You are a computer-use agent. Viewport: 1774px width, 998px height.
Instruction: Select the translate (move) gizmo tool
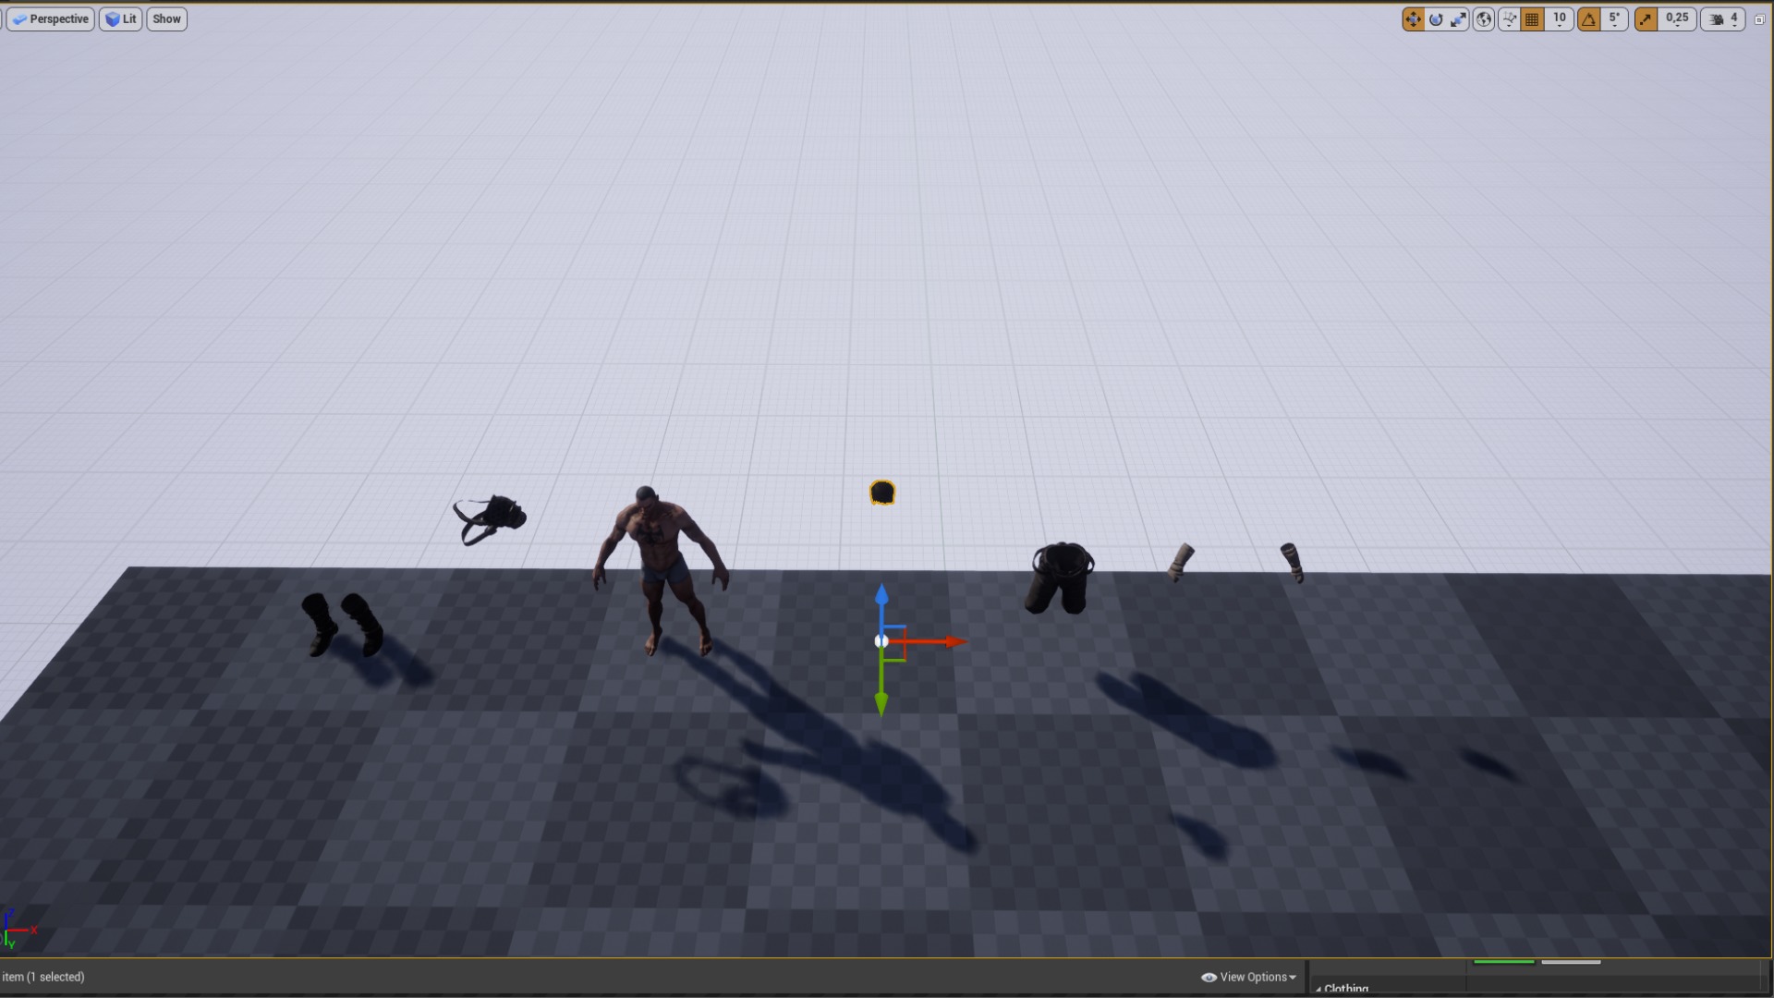pyautogui.click(x=1413, y=19)
